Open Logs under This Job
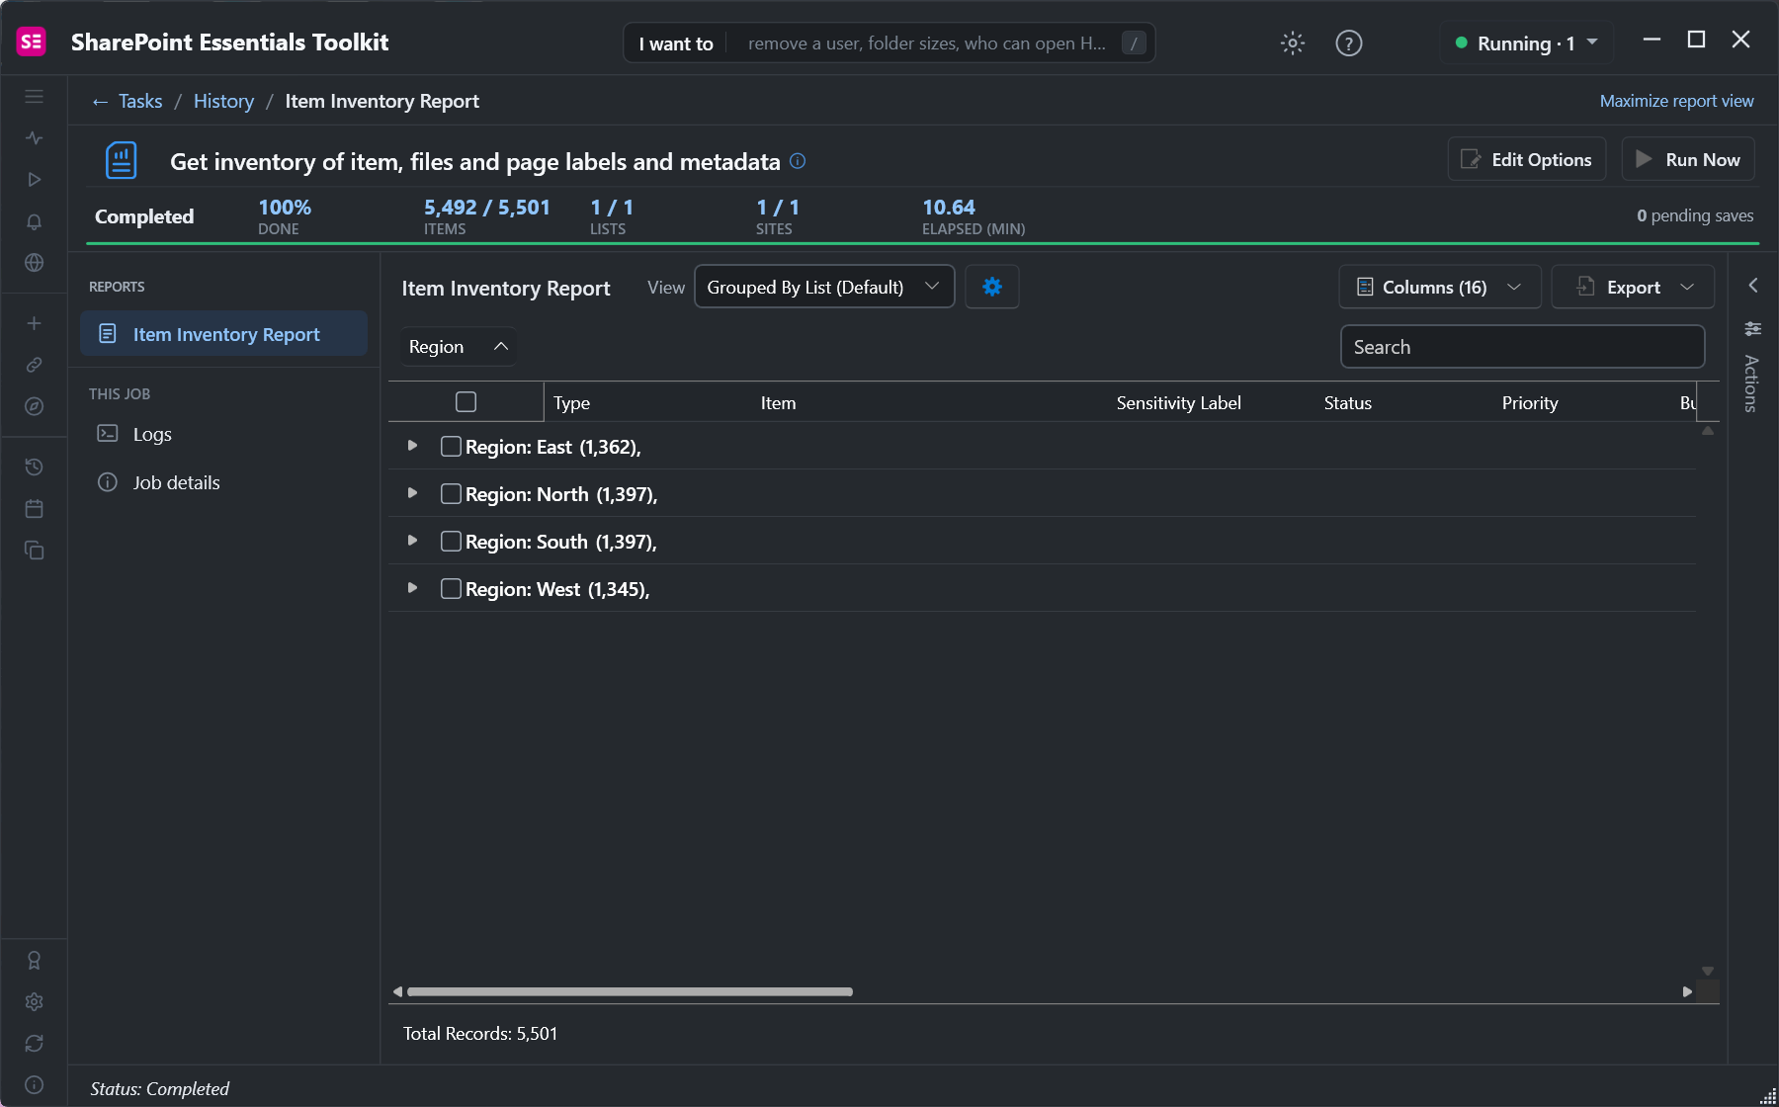This screenshot has height=1107, width=1779. [152, 434]
